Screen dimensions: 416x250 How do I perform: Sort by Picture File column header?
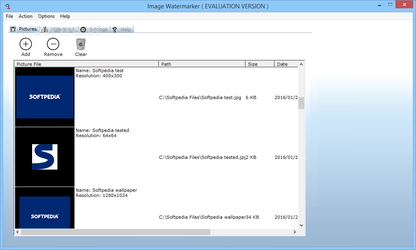[x=86, y=64]
